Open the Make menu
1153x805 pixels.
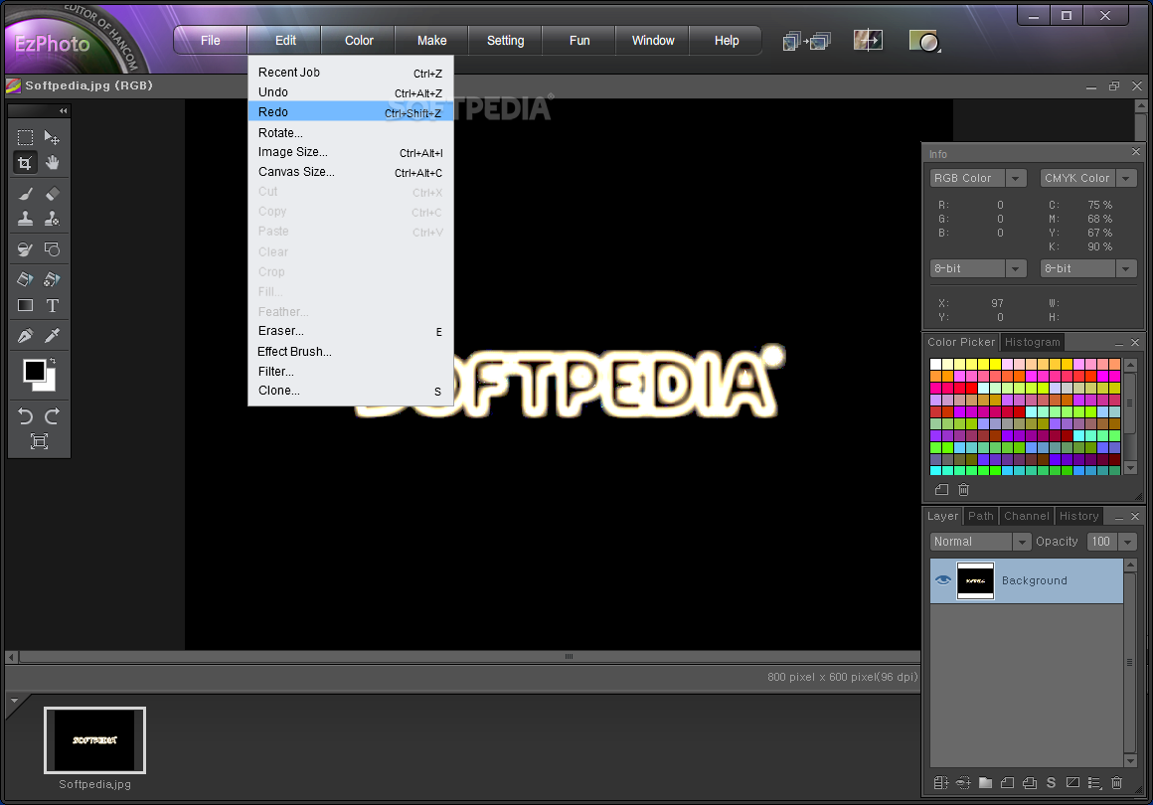coord(431,41)
